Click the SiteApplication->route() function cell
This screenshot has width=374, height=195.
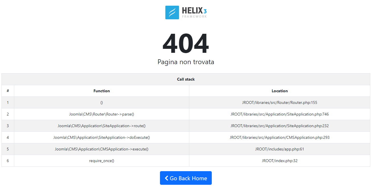pyautogui.click(x=102, y=126)
